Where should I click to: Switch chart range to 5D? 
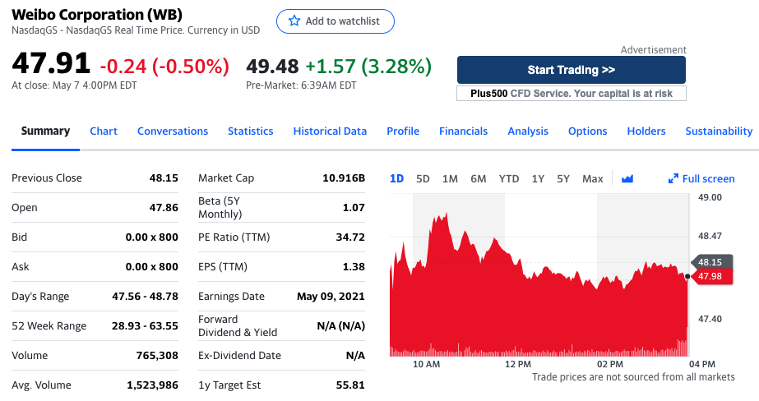[423, 179]
